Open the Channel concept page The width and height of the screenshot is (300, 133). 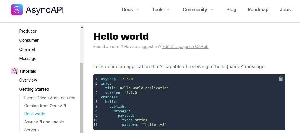point(27,49)
